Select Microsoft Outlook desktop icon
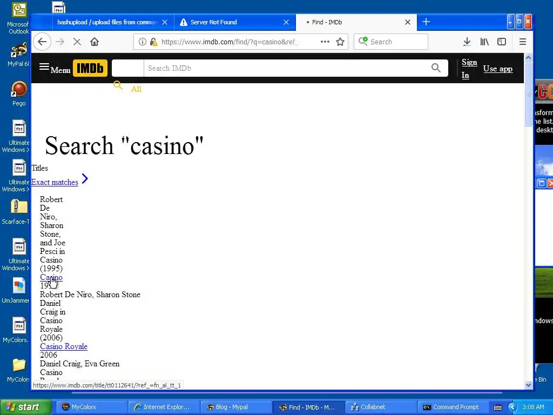Screen dimensions: 553x415 click(x=18, y=18)
